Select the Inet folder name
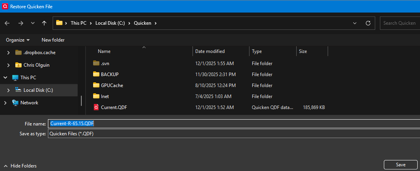The width and height of the screenshot is (420, 171). click(x=105, y=96)
